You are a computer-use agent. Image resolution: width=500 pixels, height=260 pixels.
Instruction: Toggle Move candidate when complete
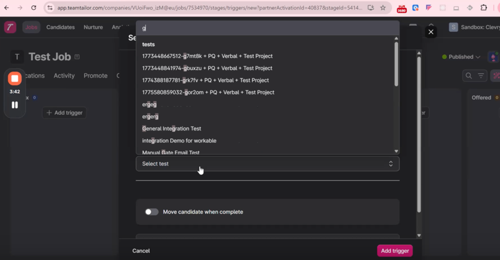151,212
